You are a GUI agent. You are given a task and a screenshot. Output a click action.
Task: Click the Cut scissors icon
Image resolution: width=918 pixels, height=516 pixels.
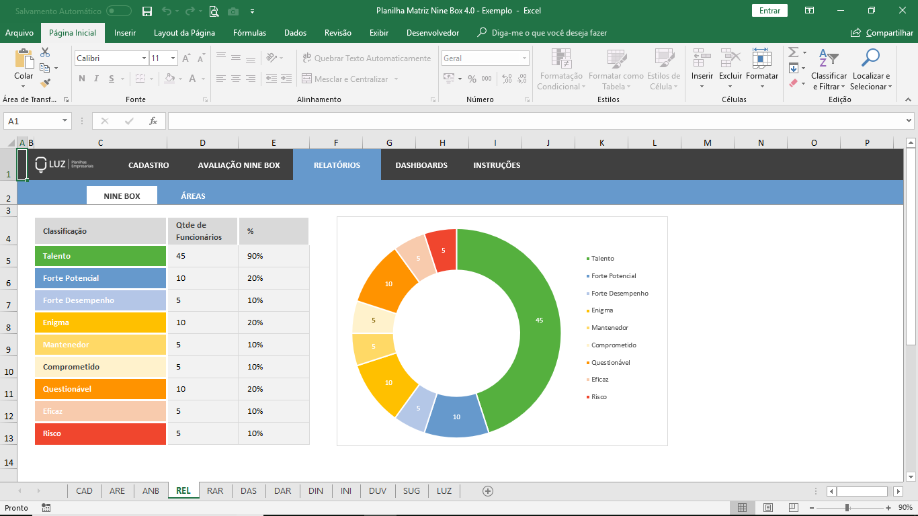point(45,52)
